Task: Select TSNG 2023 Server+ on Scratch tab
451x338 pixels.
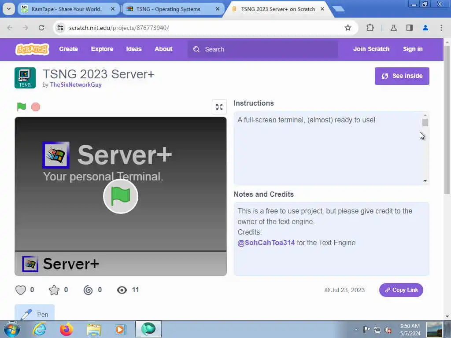Action: coord(277,9)
